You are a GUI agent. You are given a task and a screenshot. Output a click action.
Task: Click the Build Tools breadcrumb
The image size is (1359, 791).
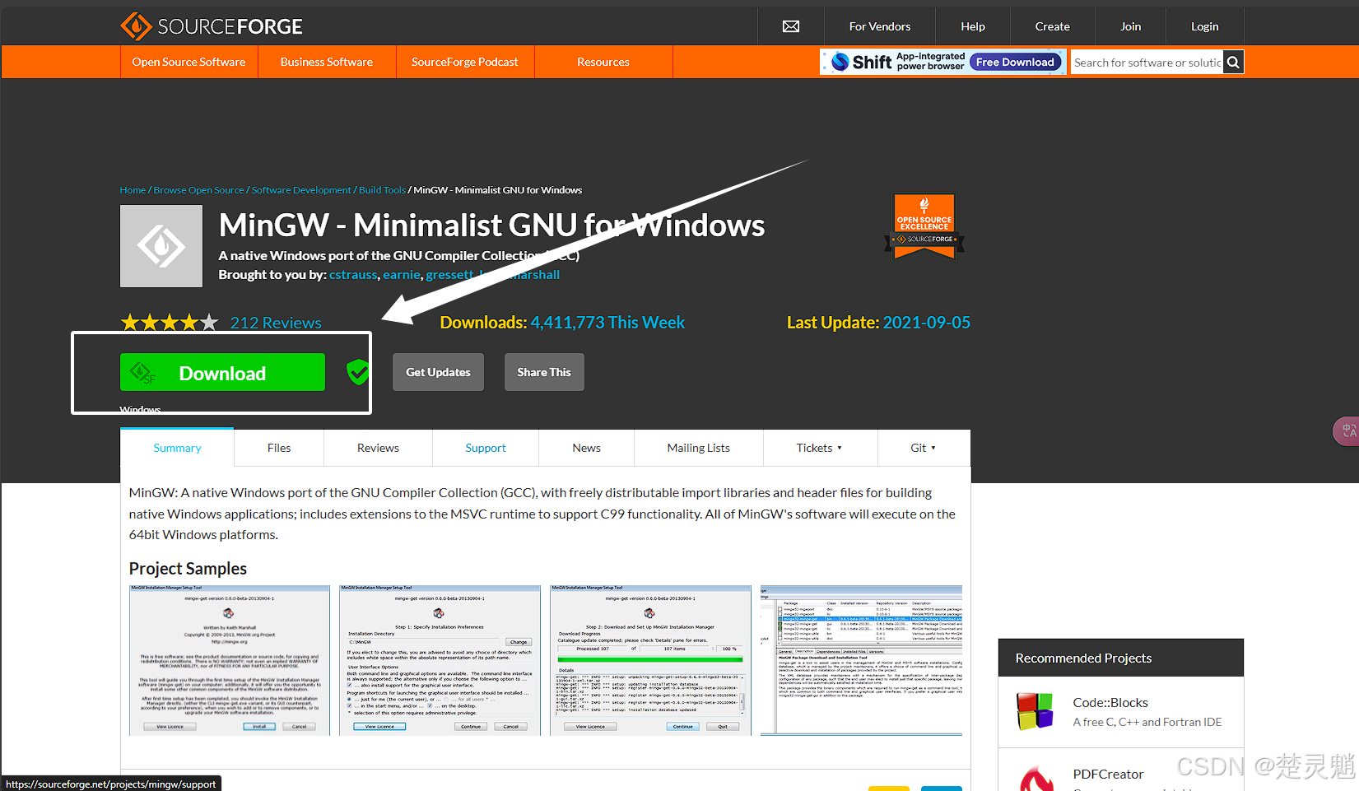[x=382, y=190]
